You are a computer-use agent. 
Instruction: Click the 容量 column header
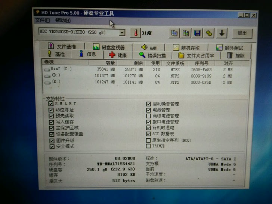[x=103, y=63]
